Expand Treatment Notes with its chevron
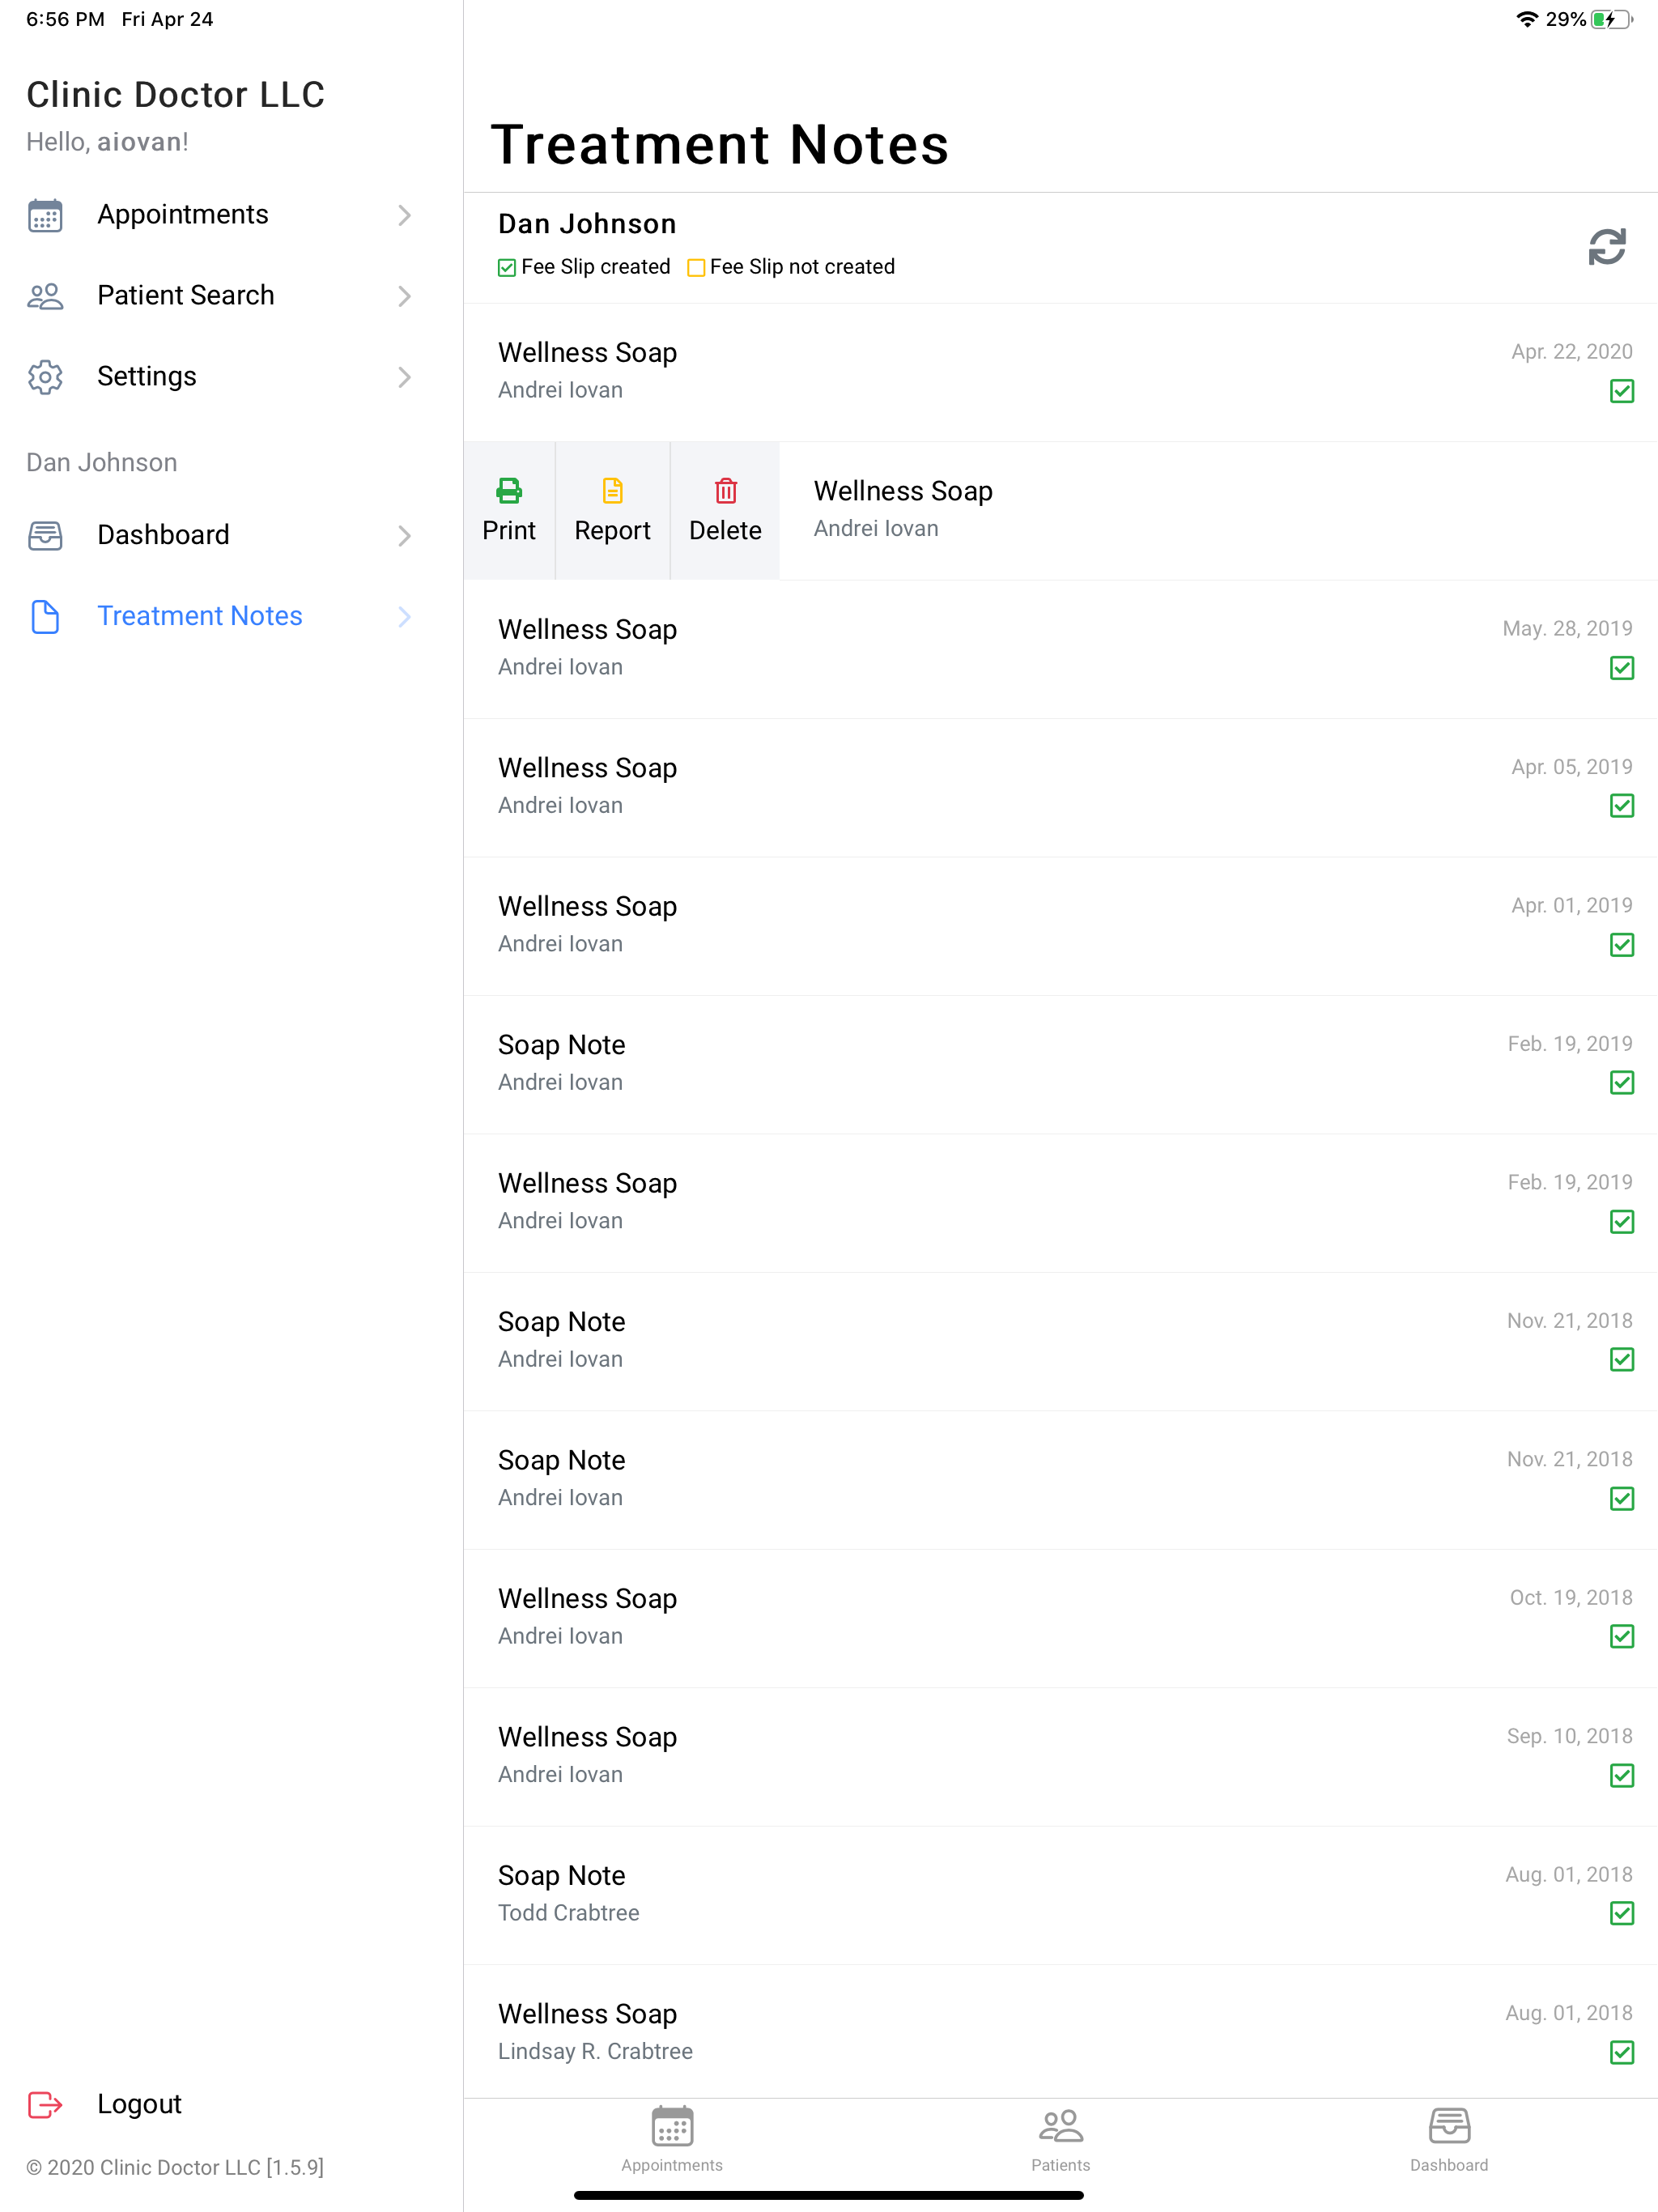 tap(404, 616)
